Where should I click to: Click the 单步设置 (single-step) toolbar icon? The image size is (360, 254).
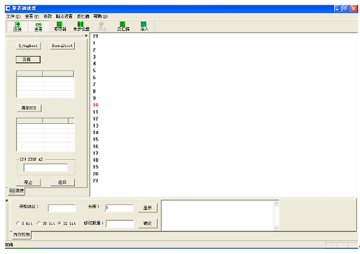[81, 26]
